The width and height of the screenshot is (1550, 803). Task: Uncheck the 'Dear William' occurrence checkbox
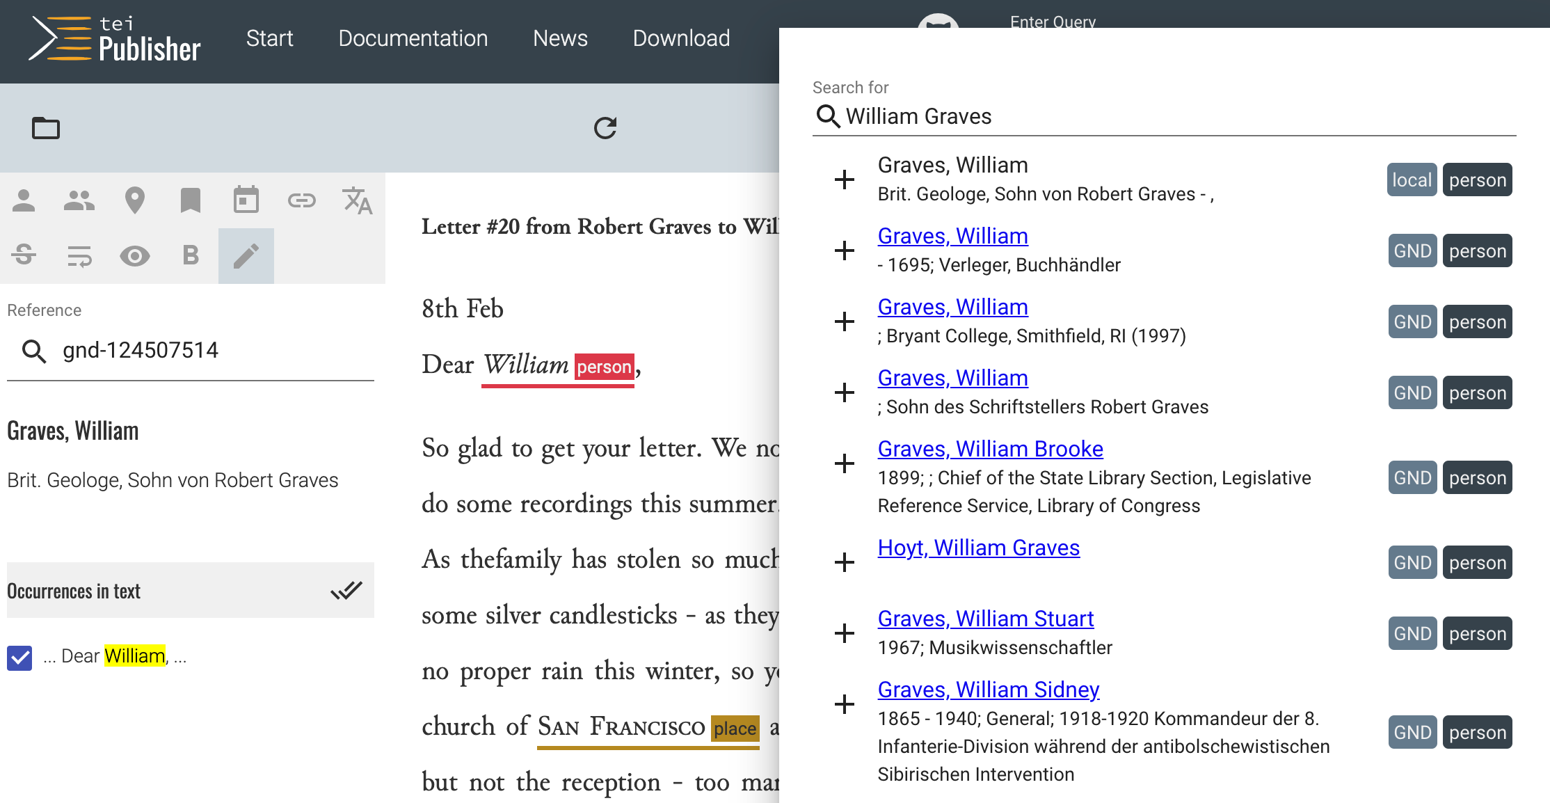click(x=19, y=657)
